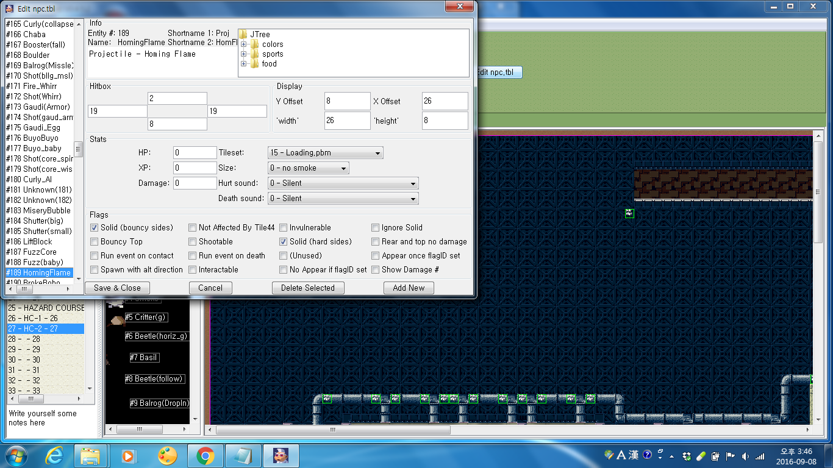The height and width of the screenshot is (468, 833).
Task: Click the Critter sprite in entity list
Action: (x=116, y=319)
